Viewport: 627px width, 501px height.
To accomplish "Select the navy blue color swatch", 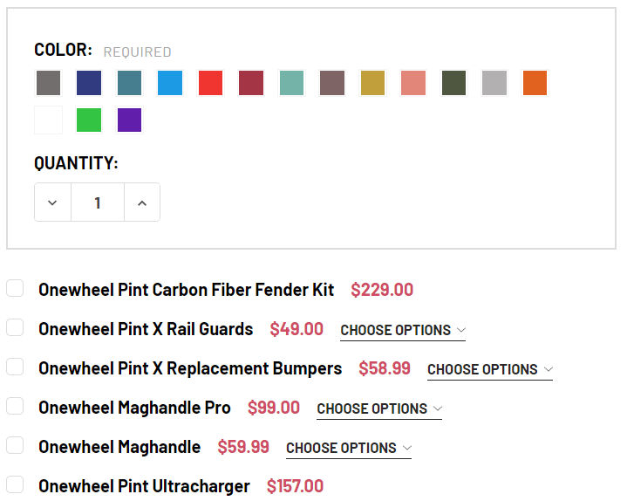I will click(89, 83).
